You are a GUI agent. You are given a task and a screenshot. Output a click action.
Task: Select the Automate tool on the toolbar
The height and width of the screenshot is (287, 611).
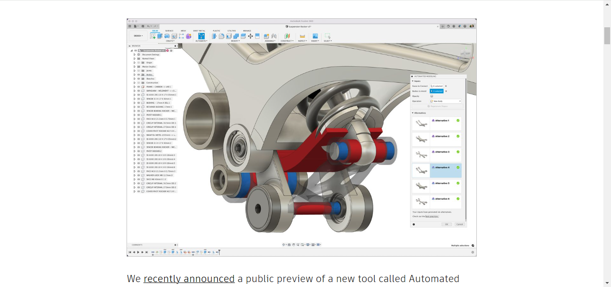click(x=201, y=36)
